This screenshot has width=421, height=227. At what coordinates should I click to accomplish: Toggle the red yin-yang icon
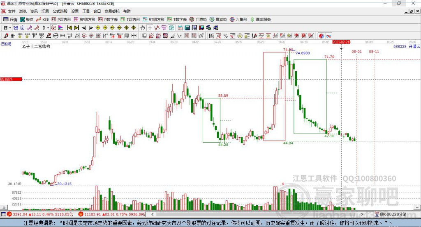(x=322, y=36)
